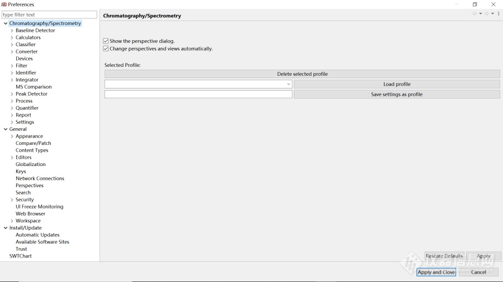Image resolution: width=503 pixels, height=282 pixels.
Task: Toggle 'Show the perspective dialog' checkbox
Action: pyautogui.click(x=106, y=41)
